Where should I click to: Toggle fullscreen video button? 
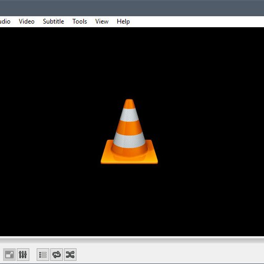click(x=9, y=255)
